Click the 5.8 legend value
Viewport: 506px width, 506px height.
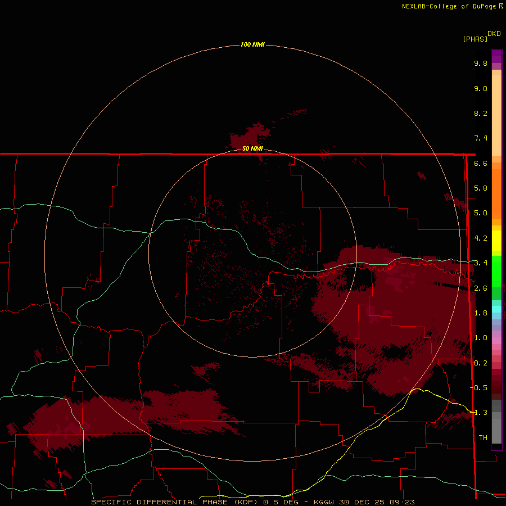click(481, 188)
